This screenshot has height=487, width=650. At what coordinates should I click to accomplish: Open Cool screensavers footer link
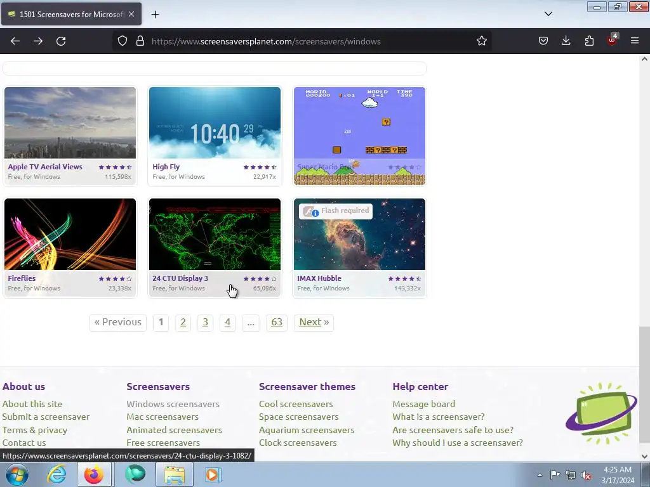pos(296,404)
